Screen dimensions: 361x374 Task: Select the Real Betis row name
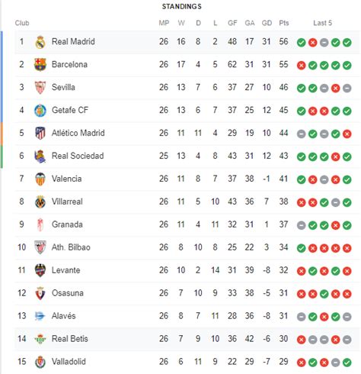(x=70, y=339)
